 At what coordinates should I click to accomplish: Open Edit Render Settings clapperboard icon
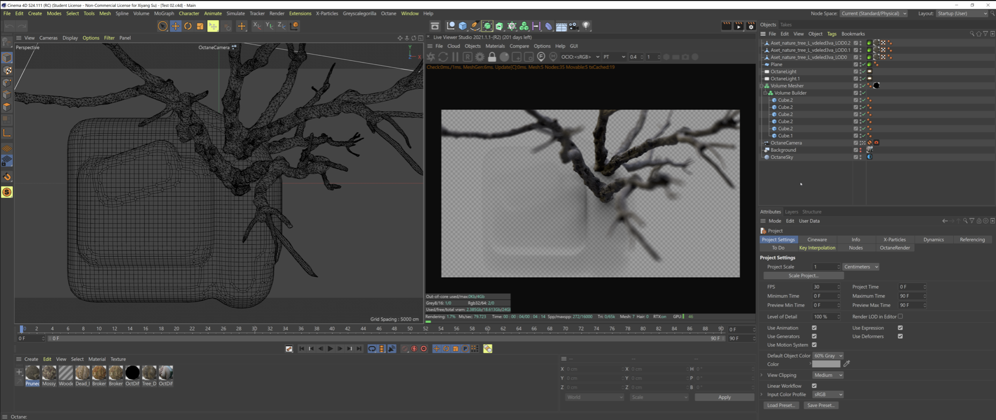click(x=750, y=26)
